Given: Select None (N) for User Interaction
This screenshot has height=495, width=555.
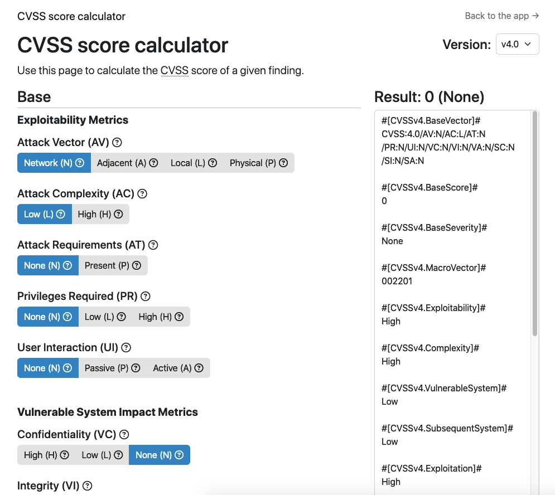Looking at the screenshot, I should click(48, 368).
